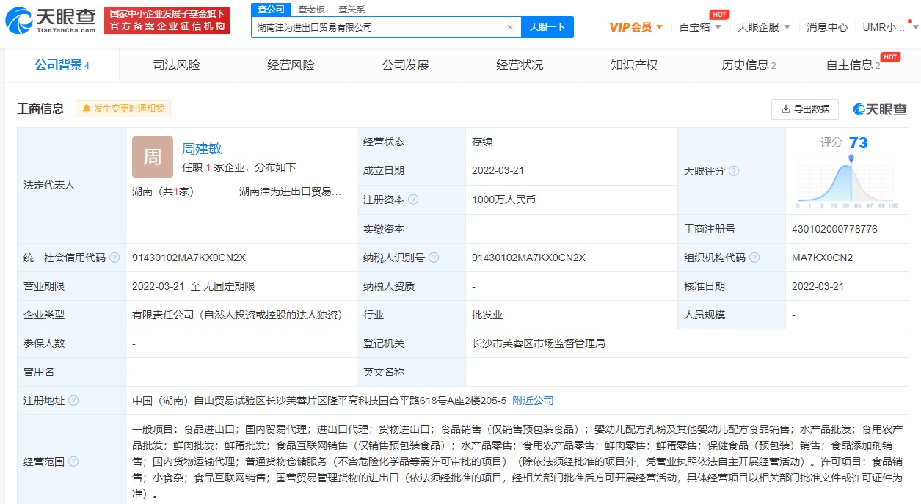Click help icon beside 天眼评分

[x=733, y=171]
